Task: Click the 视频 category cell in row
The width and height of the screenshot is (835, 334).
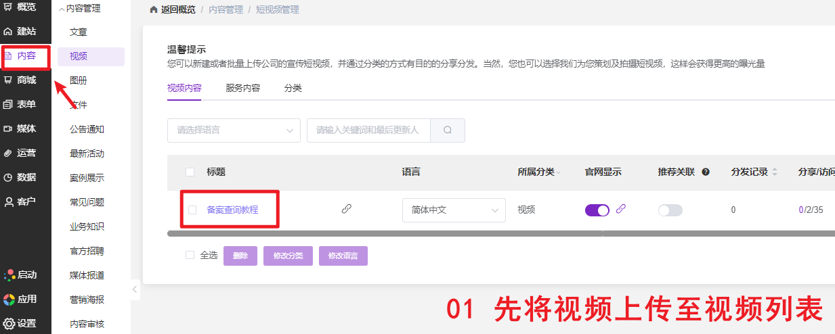Action: [x=526, y=210]
